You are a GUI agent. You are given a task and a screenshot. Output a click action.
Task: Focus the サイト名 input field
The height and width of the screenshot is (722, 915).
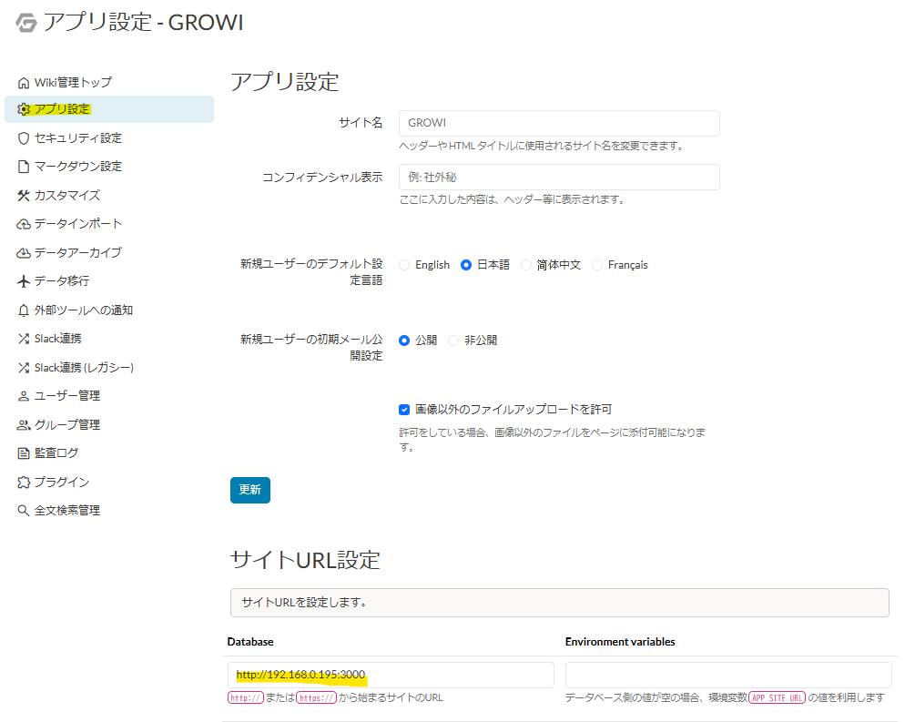pyautogui.click(x=559, y=123)
